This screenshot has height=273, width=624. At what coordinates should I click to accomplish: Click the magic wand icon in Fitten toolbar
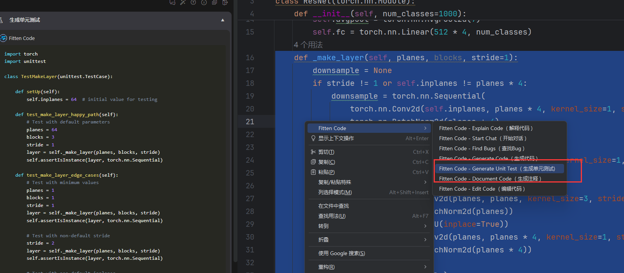[183, 2]
